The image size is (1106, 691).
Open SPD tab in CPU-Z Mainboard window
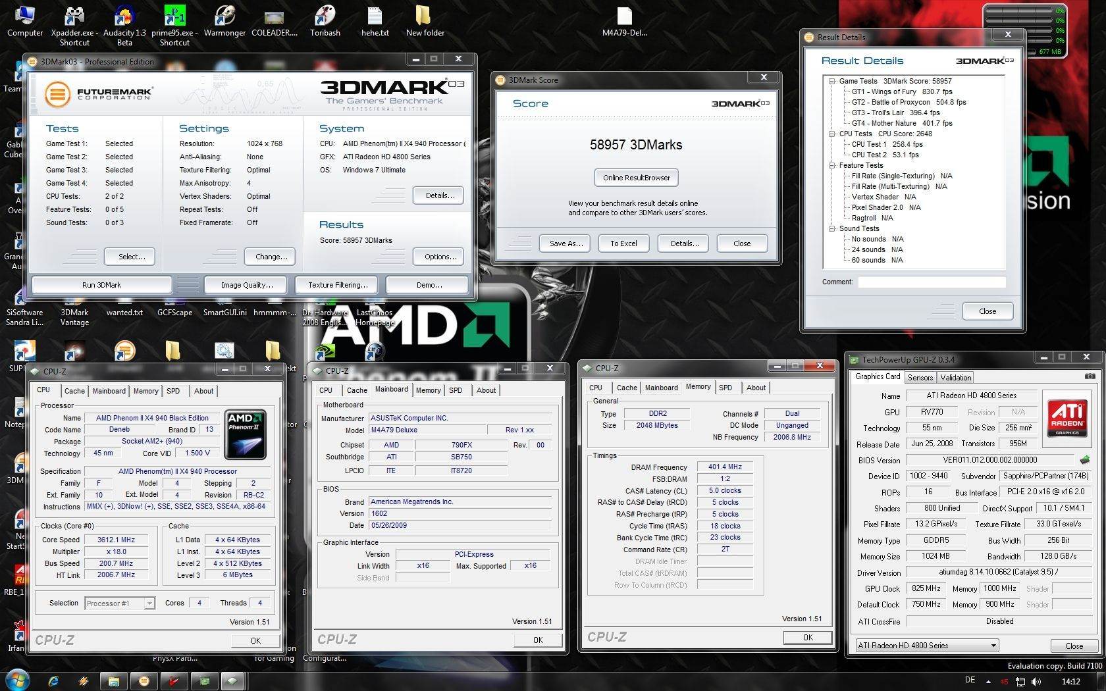point(456,390)
